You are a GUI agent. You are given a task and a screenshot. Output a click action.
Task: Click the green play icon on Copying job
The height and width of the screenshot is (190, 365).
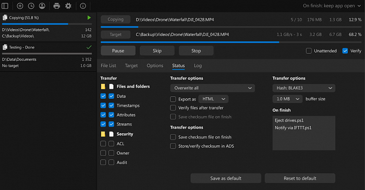click(x=89, y=18)
